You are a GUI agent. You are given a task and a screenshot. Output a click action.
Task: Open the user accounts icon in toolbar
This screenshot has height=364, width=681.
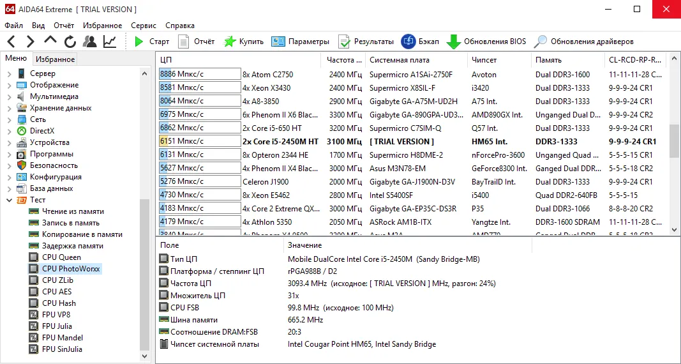pos(90,42)
